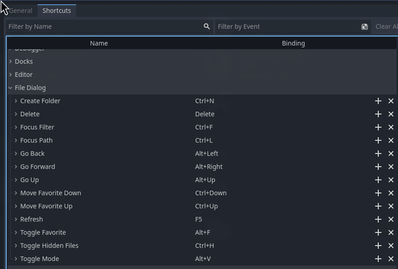Clear the Toggle Mode shortcut binding
This screenshot has height=269, width=398.
(x=391, y=259)
